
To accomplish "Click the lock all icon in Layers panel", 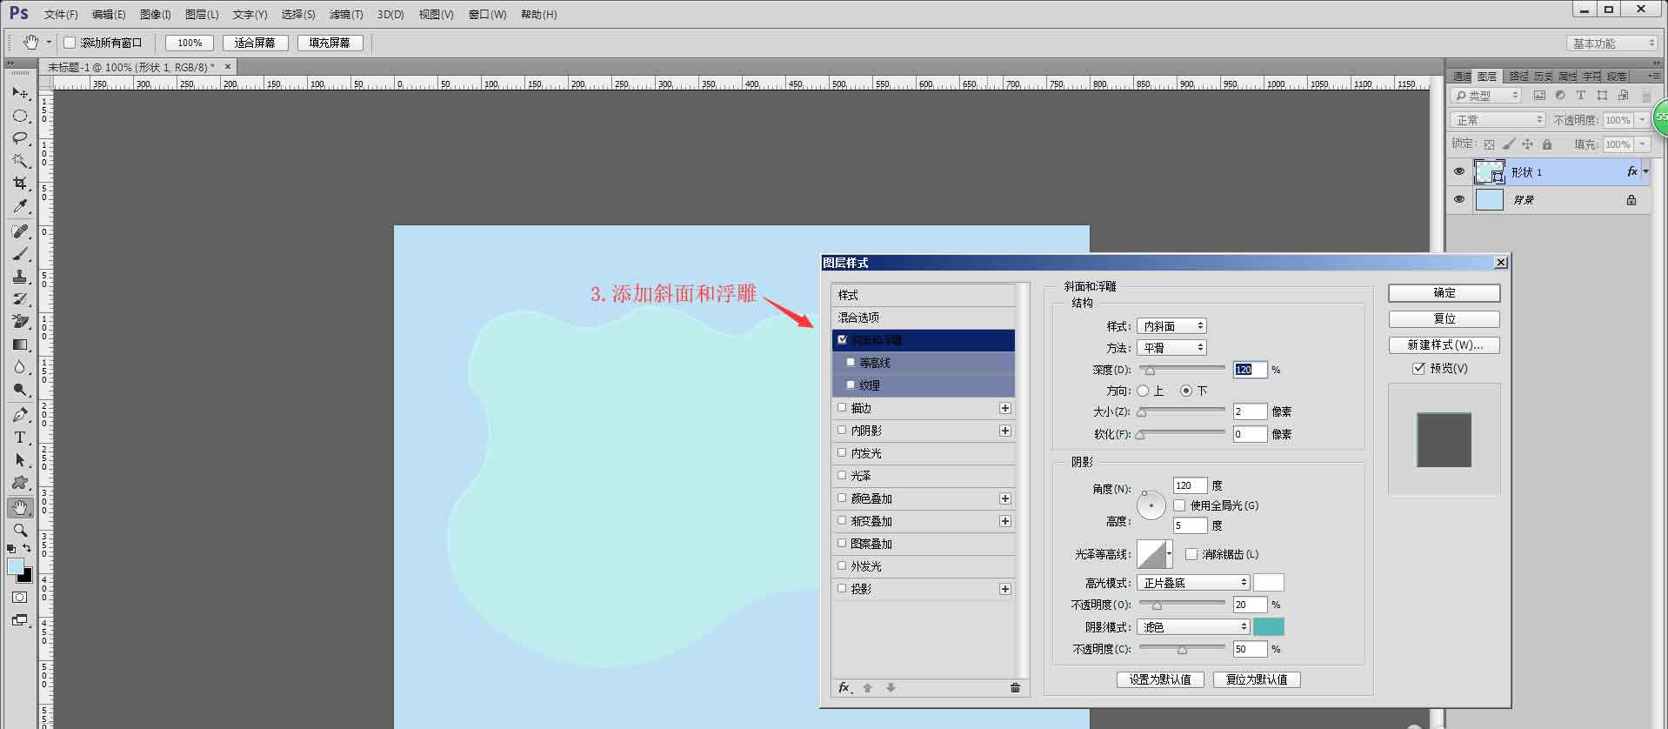I will [1546, 144].
